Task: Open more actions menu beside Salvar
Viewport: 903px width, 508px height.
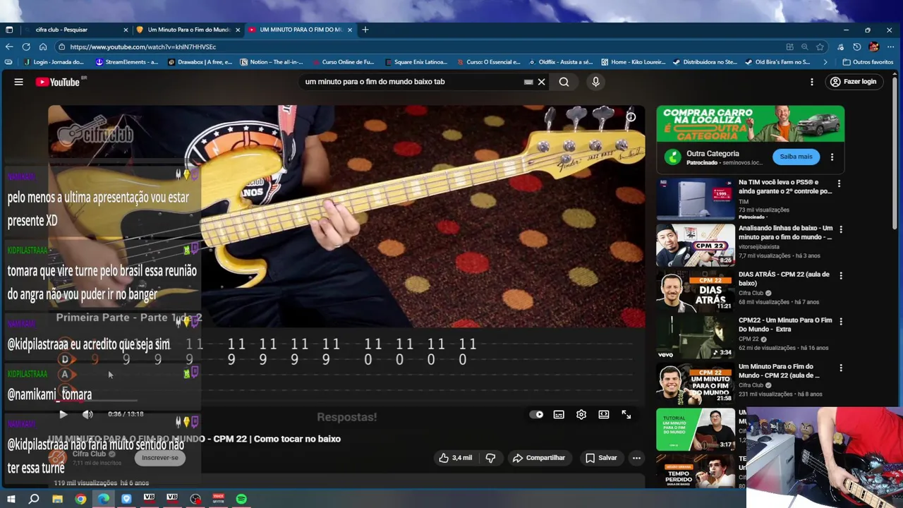Action: click(636, 458)
